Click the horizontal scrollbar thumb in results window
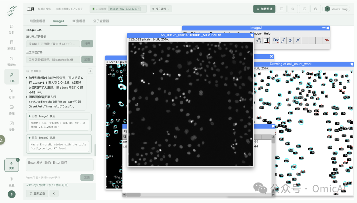Image resolution: width=357 pixels, height=203 pixels. tap(134, 195)
